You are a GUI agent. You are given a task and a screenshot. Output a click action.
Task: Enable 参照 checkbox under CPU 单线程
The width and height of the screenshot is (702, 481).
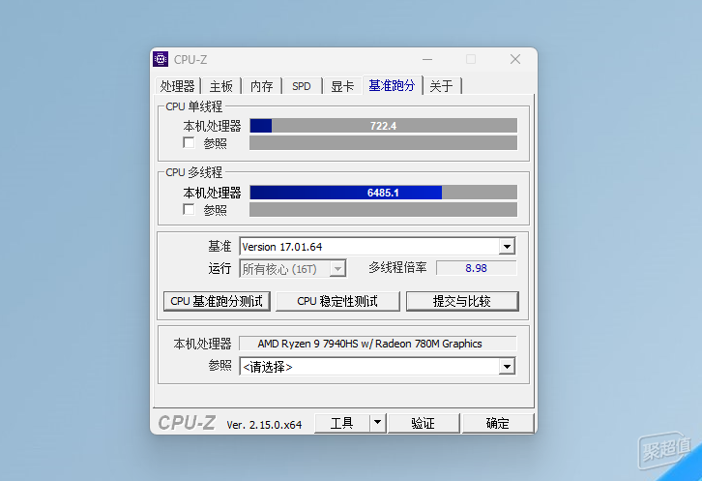(189, 143)
